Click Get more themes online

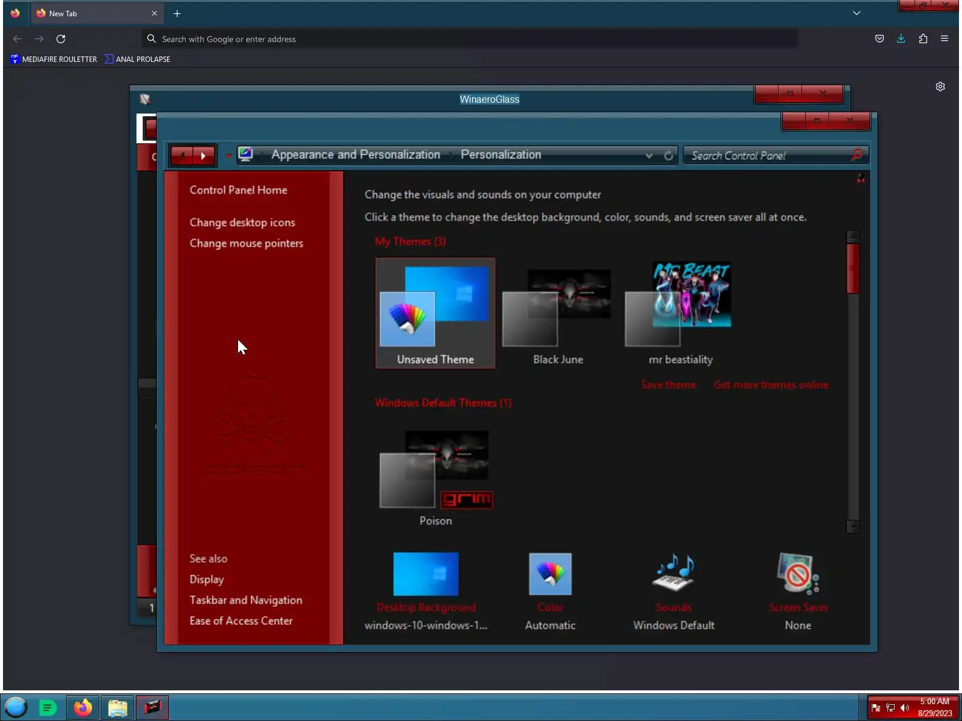pos(771,385)
